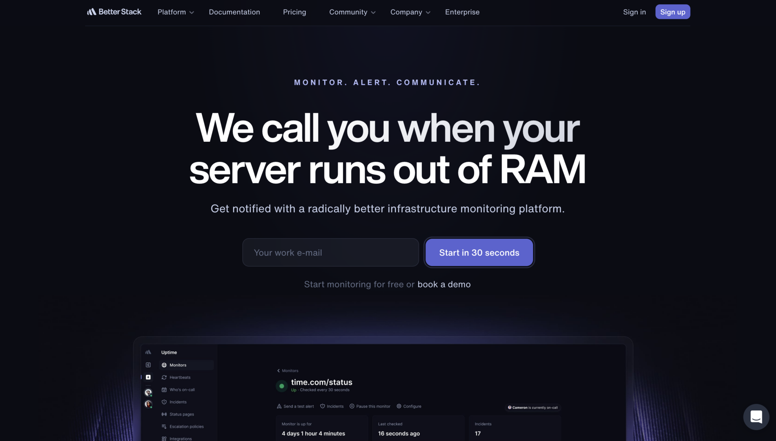Expand the Platform dropdown menu
This screenshot has height=441, width=776.
coord(176,12)
